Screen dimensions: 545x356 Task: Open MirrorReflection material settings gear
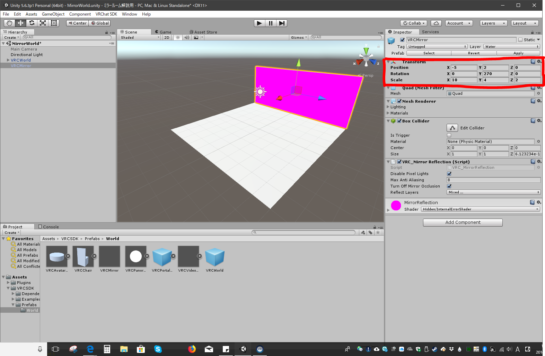click(539, 202)
